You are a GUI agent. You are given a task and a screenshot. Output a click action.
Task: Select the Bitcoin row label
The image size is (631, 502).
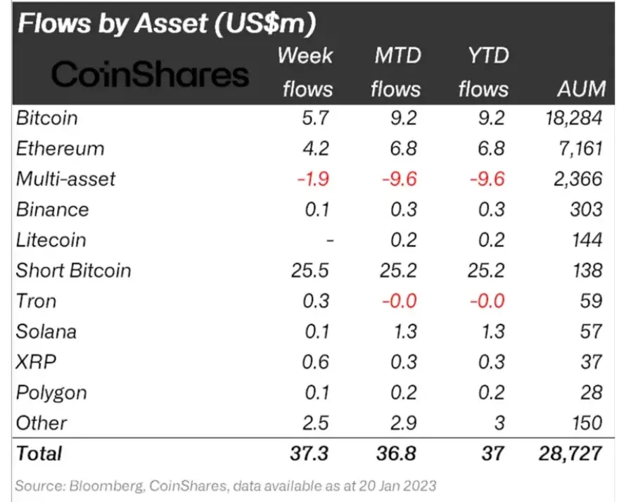pyautogui.click(x=46, y=118)
